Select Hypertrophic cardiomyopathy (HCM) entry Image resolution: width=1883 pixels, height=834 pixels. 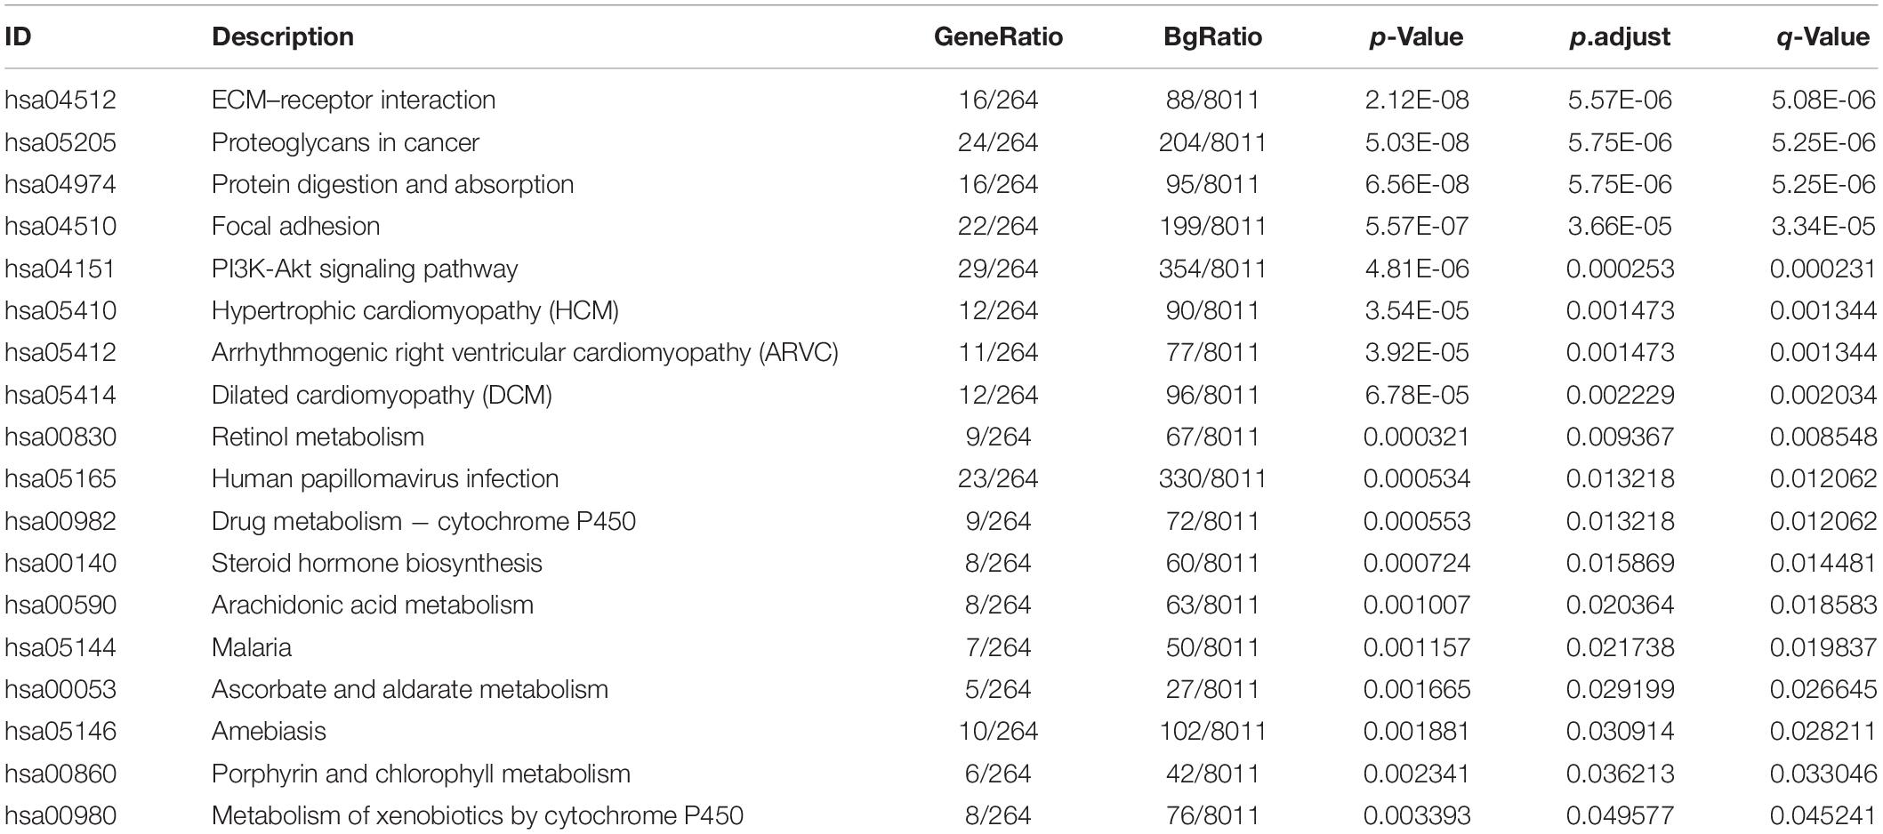pos(415,310)
